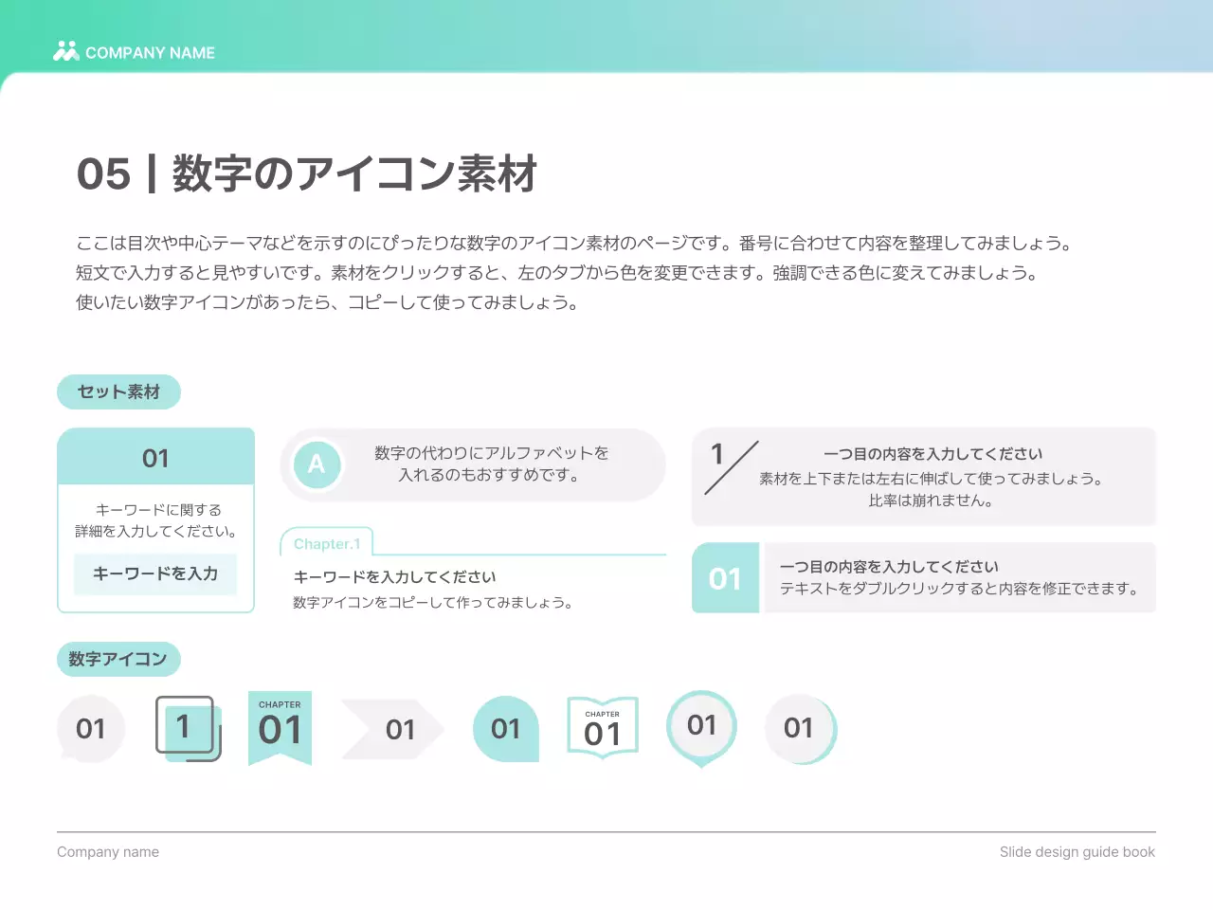Click the CHAPTER 01 ribbon bookmark icon
1213x910 pixels.
(x=280, y=726)
